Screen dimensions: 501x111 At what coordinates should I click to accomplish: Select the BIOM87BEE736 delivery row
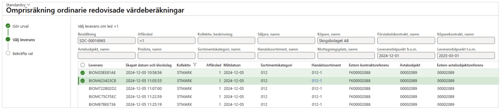(288, 104)
